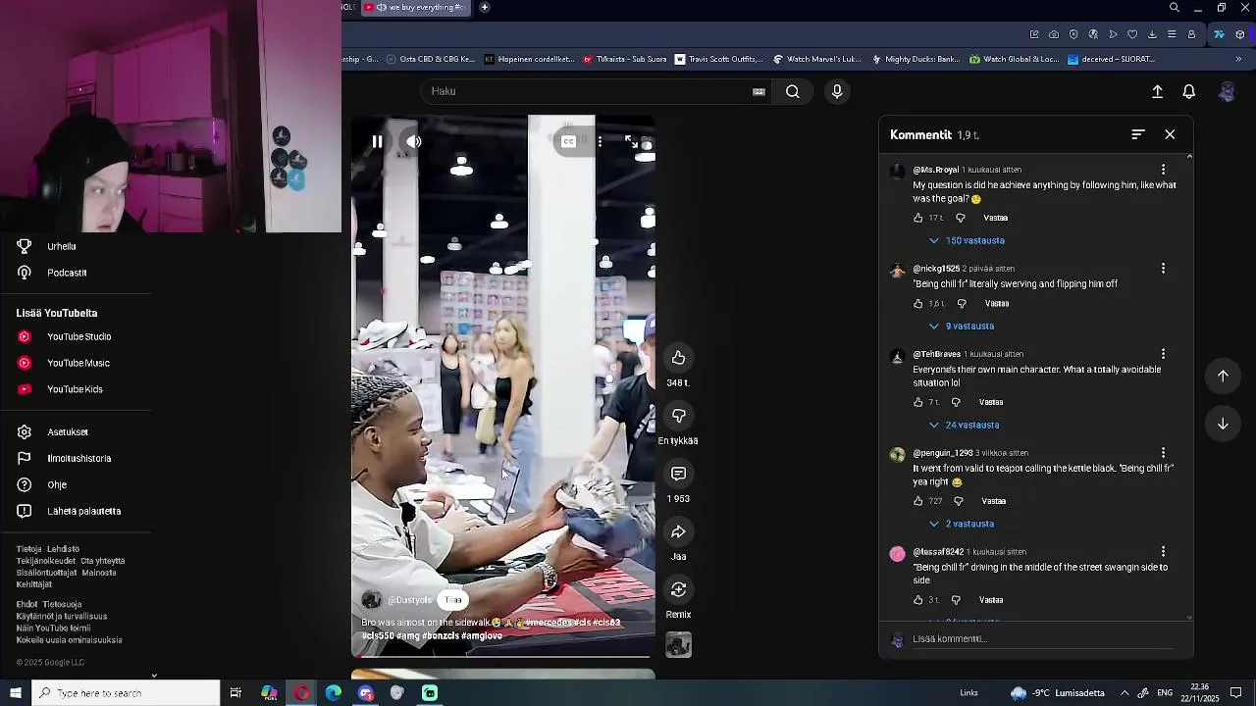
Task: Open the Short's three-dot options menu
Action: (x=600, y=142)
